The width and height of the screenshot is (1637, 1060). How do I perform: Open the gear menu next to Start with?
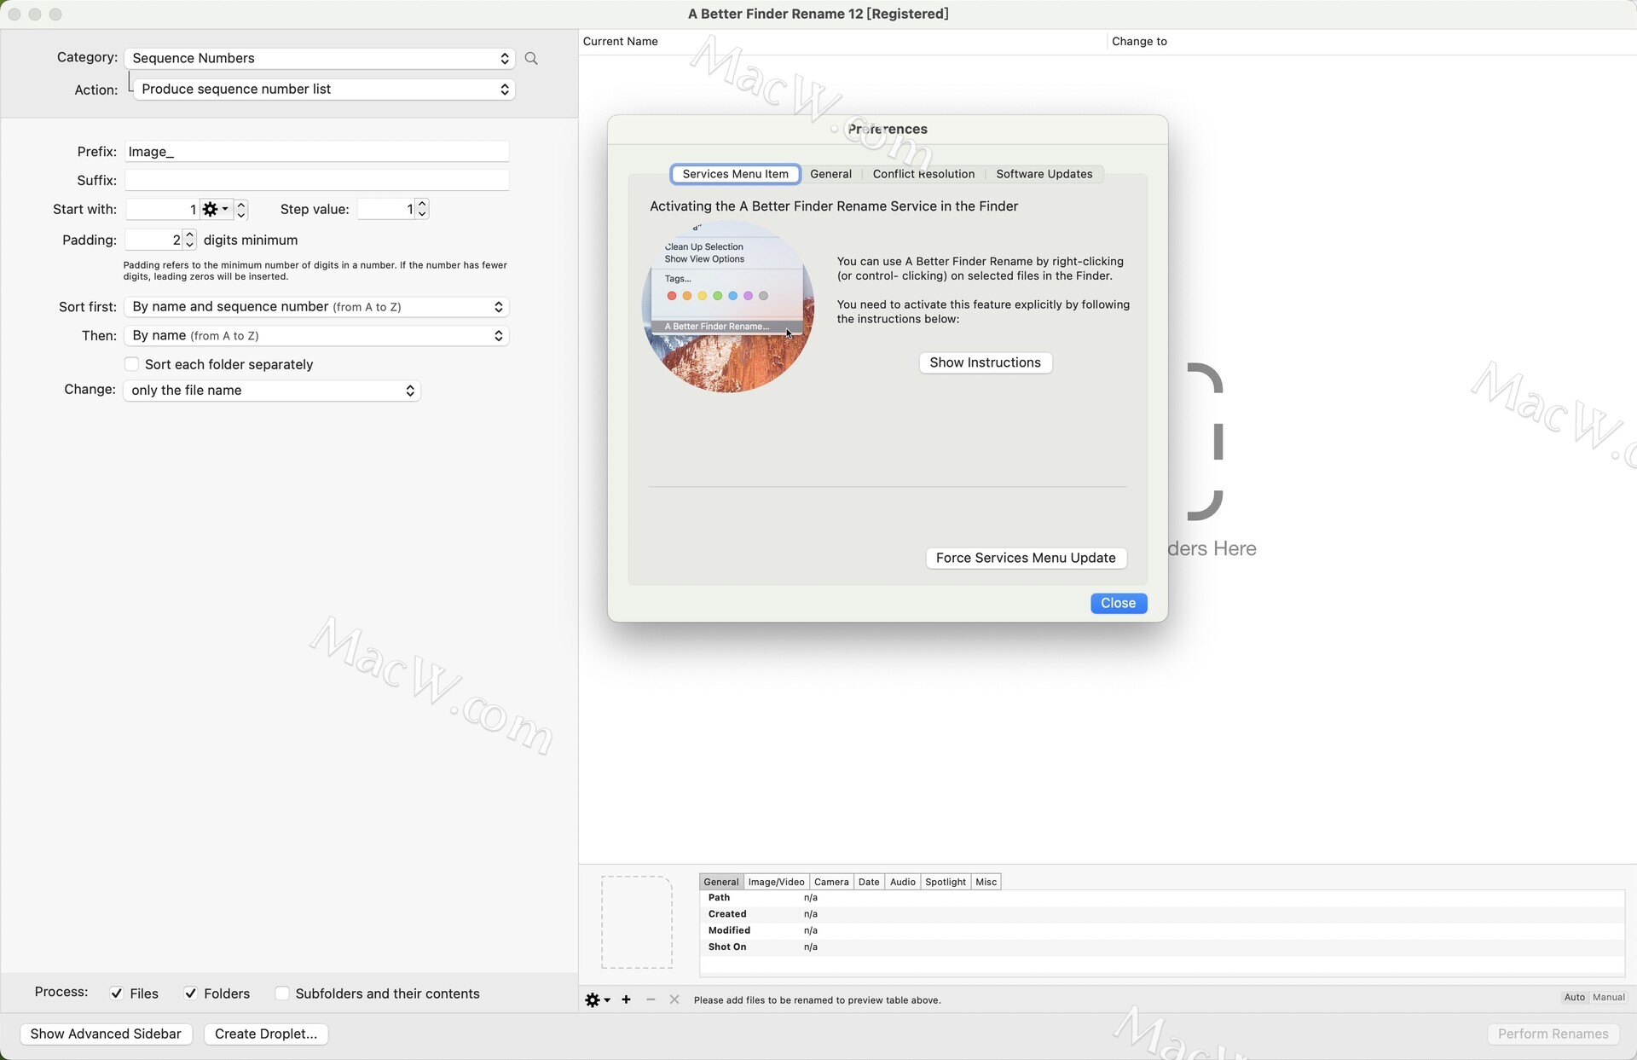pos(215,209)
